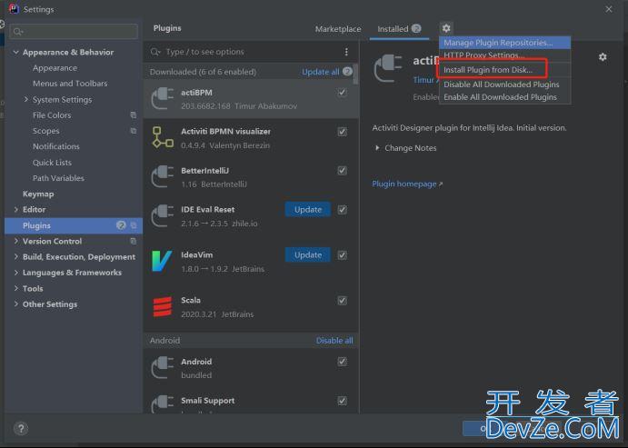The width and height of the screenshot is (628, 448).
Task: Switch to the Marketplace tab
Action: coord(338,29)
